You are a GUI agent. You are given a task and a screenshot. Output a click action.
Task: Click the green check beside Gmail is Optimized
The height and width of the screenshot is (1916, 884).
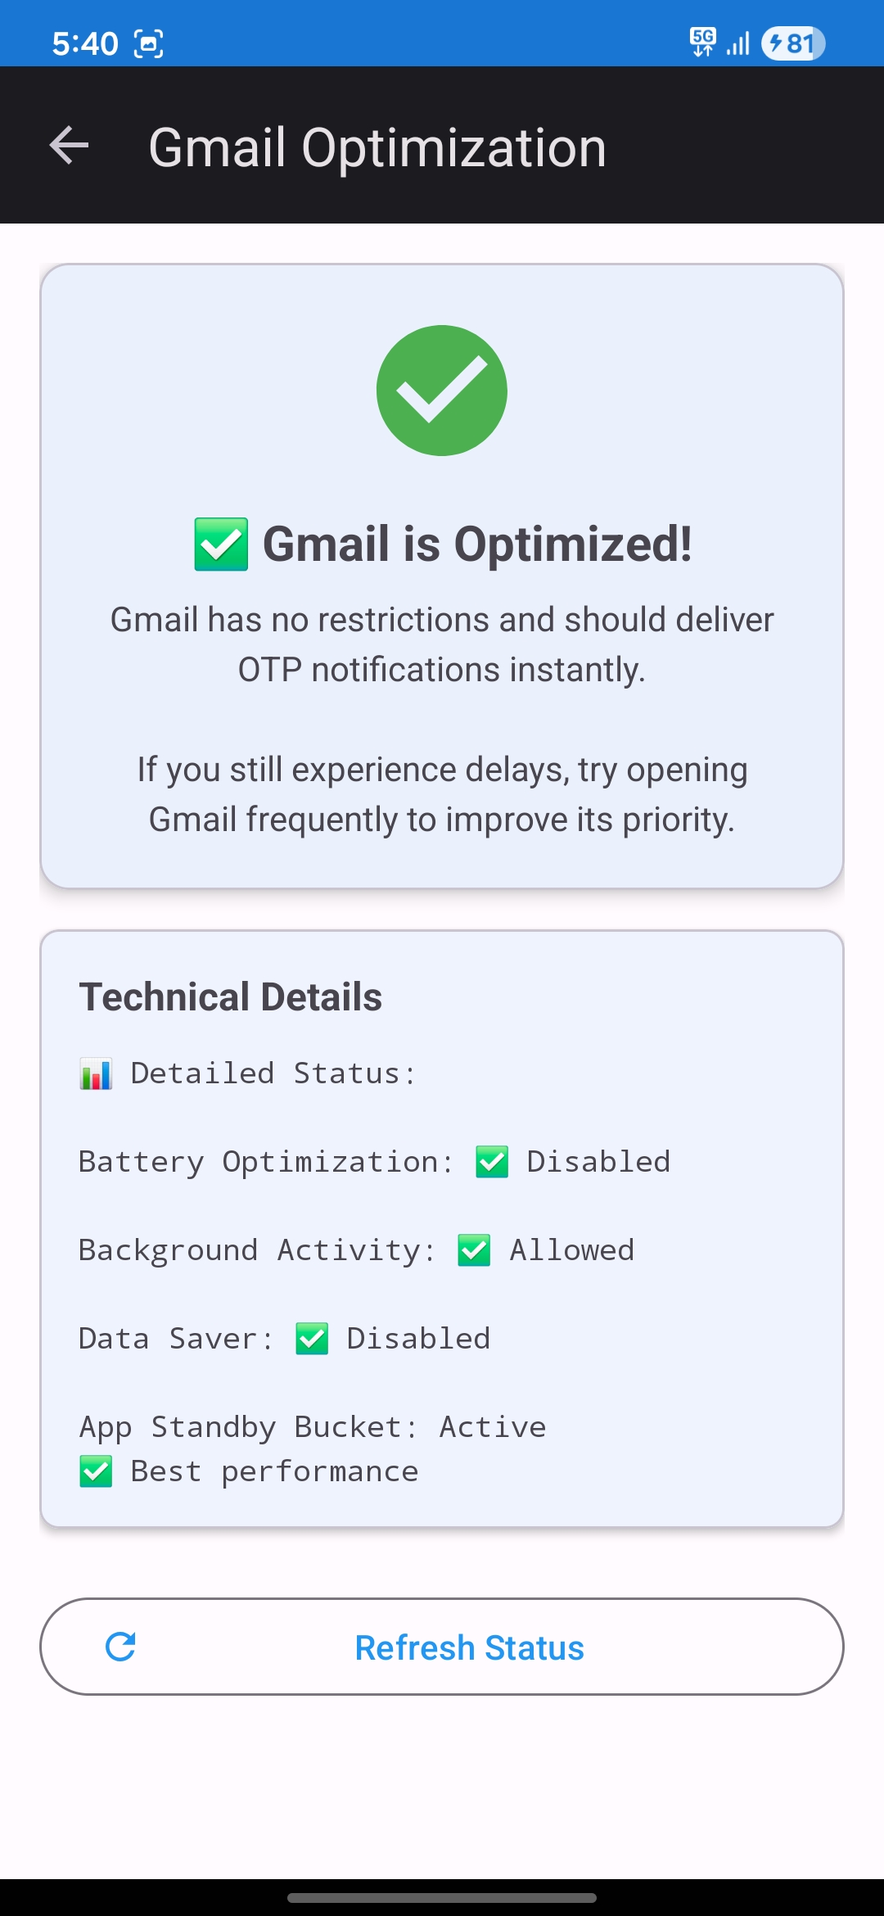coord(221,545)
